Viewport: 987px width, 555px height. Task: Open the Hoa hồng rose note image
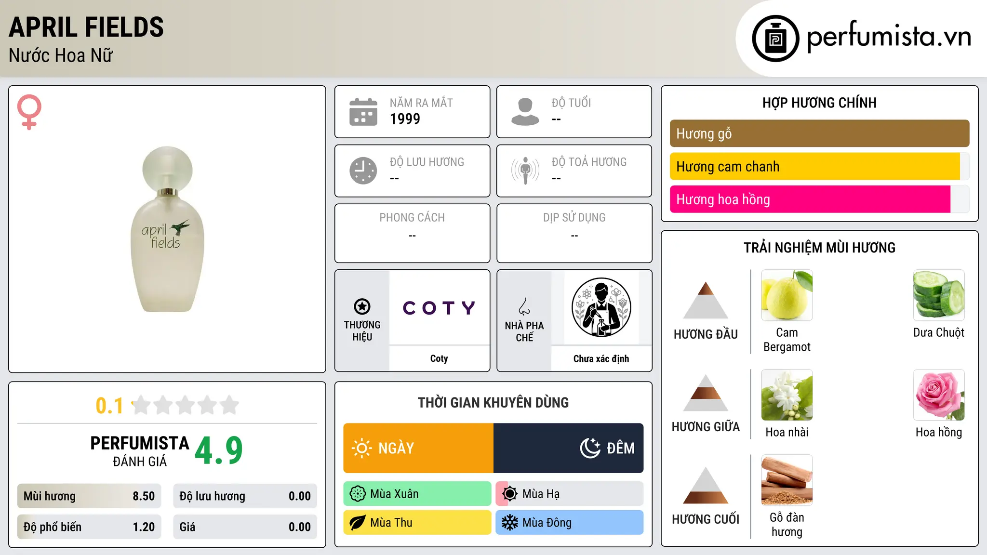[x=939, y=395]
